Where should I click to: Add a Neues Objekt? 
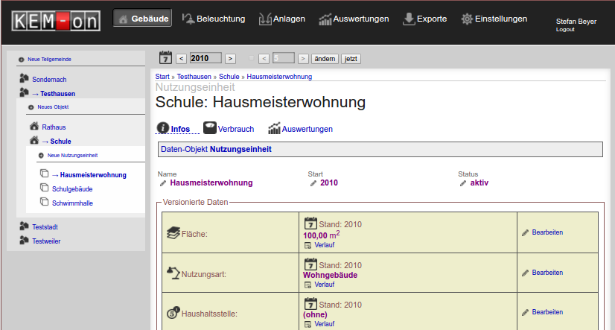coord(53,107)
